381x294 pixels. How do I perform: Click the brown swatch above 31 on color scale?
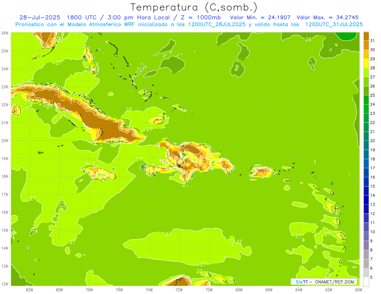pyautogui.click(x=366, y=36)
